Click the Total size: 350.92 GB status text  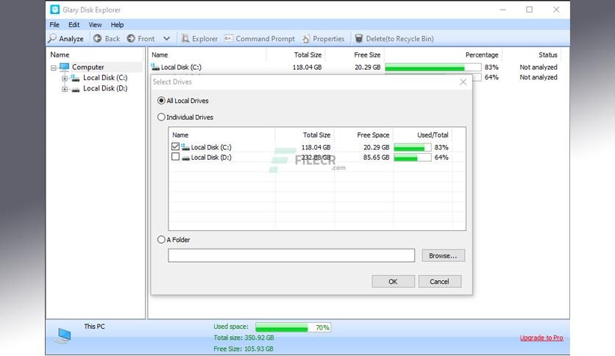point(243,338)
